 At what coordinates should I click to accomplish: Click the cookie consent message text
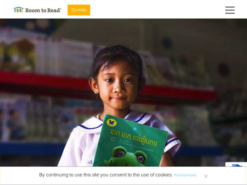106,175
